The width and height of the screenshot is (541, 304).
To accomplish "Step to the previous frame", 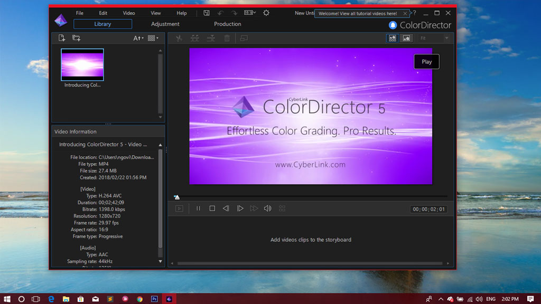I will click(226, 208).
